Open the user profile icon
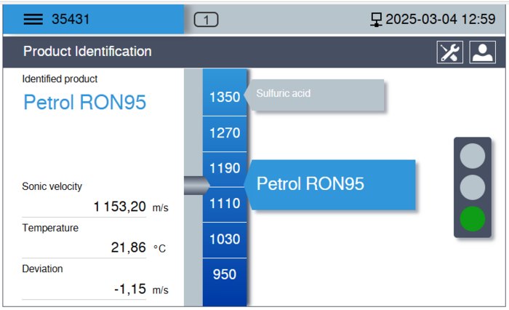This screenshot has height=310, width=509. click(x=482, y=52)
